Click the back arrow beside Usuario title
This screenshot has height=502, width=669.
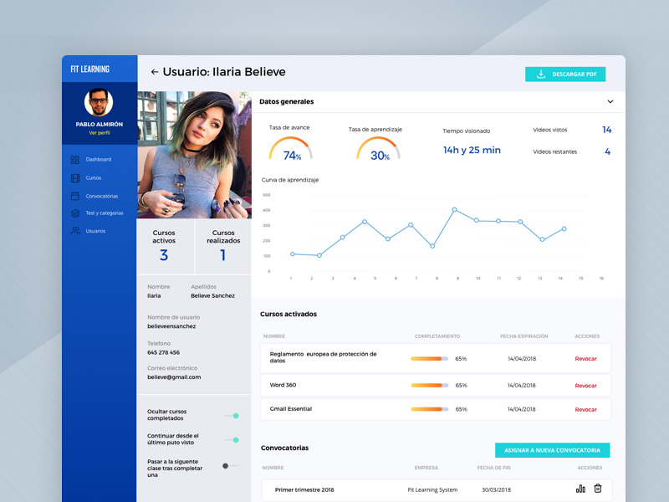tap(155, 72)
